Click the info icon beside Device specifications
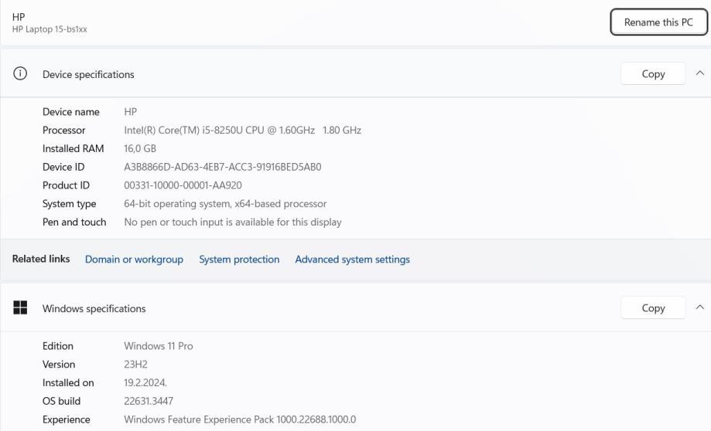 click(20, 74)
